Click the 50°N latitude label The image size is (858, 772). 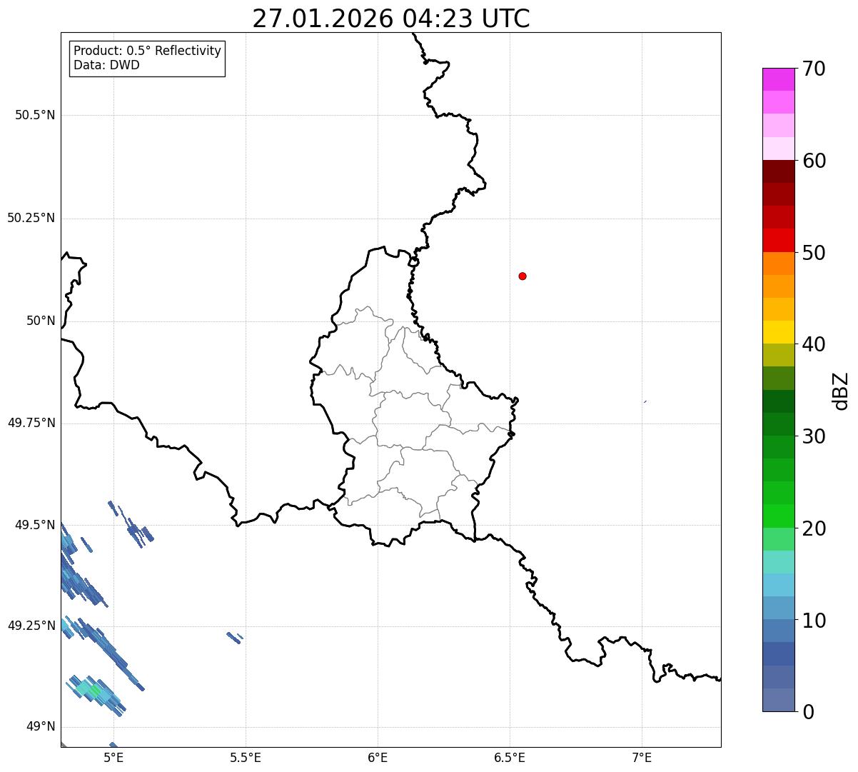click(x=41, y=321)
